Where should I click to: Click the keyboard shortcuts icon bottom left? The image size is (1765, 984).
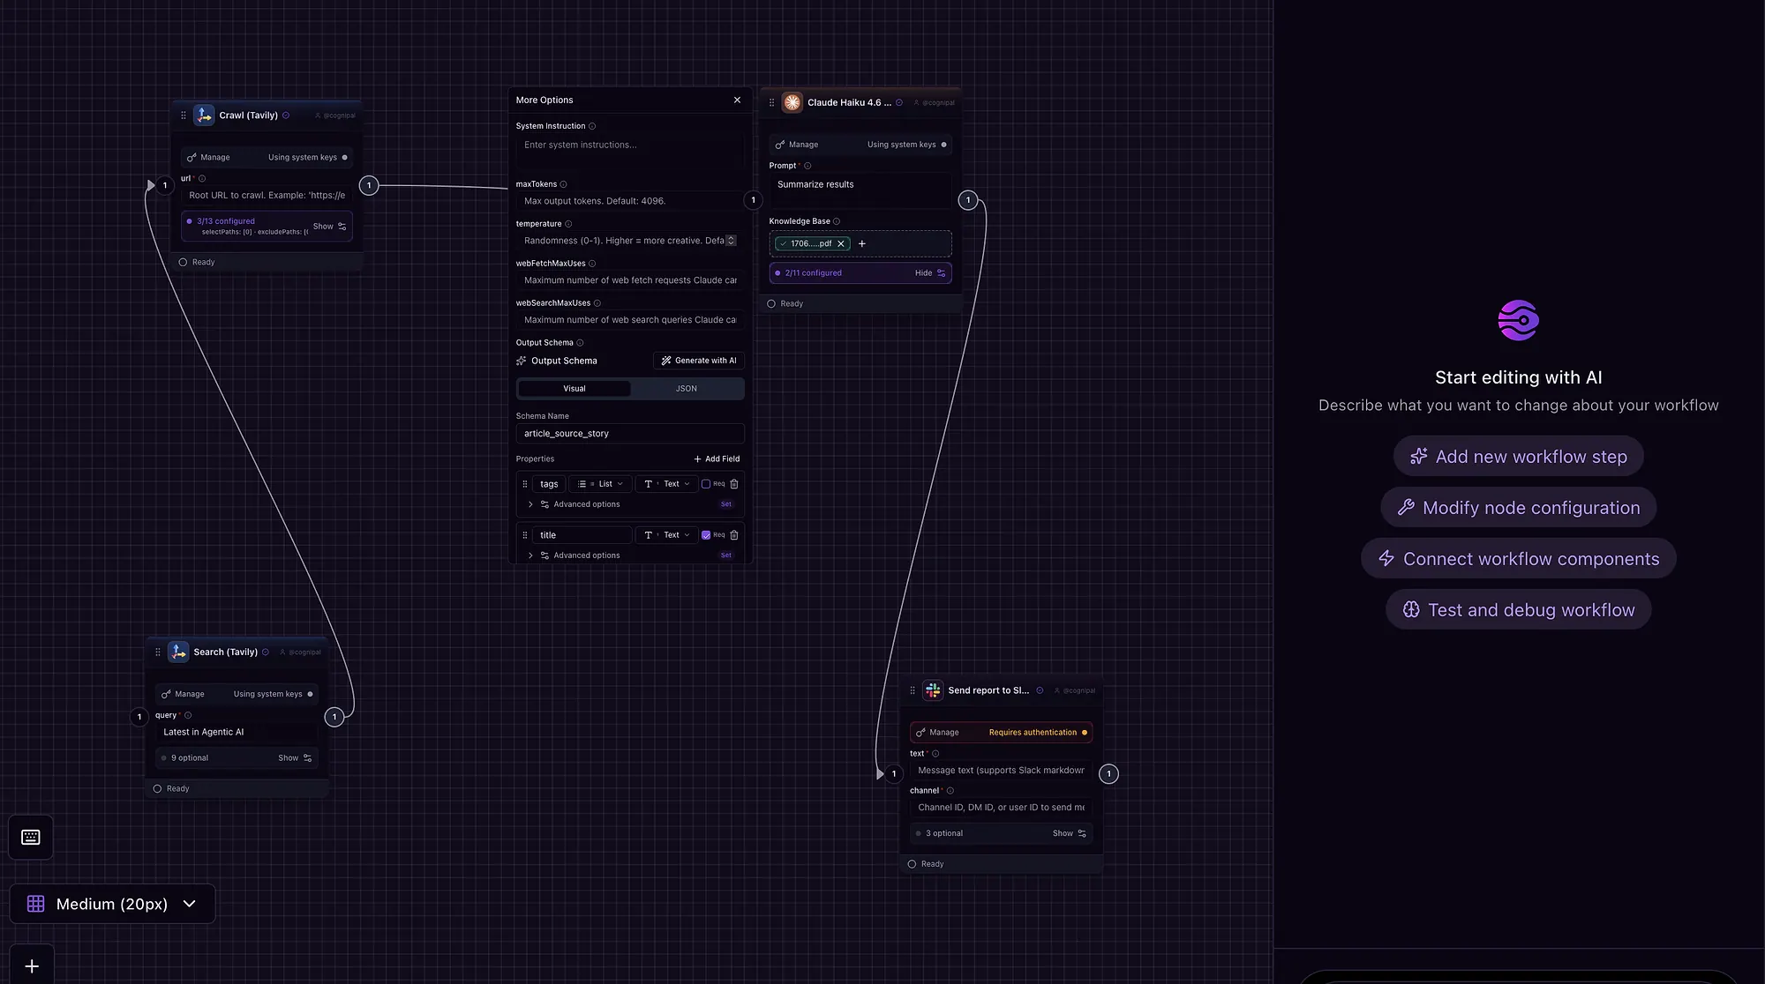30,836
